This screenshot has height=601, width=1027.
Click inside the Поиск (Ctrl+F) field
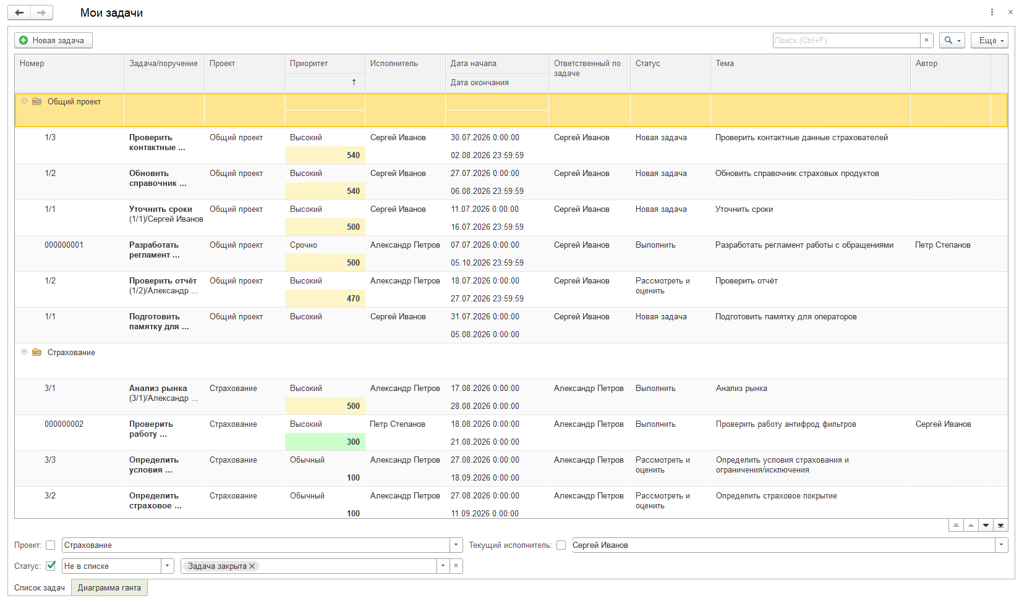pos(846,40)
